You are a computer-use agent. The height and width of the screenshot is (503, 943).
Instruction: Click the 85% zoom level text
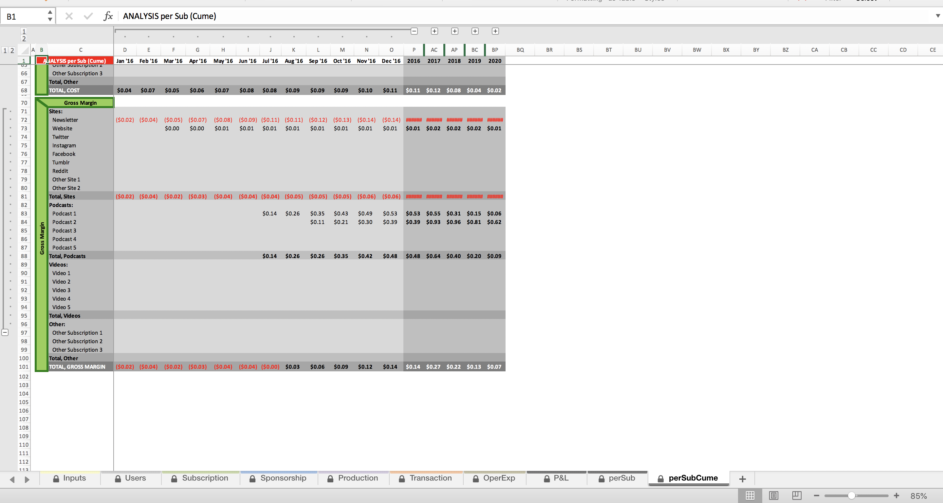coord(918,496)
